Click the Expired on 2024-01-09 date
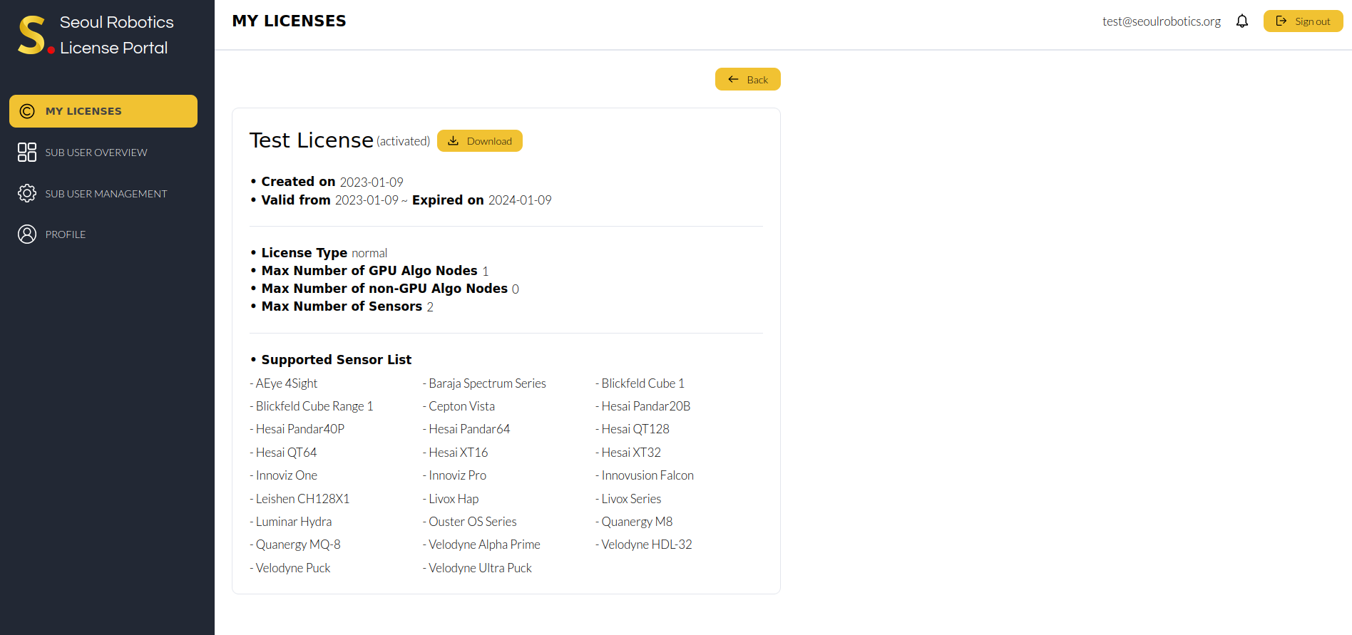Screen dimensions: 1352x635 click(520, 200)
